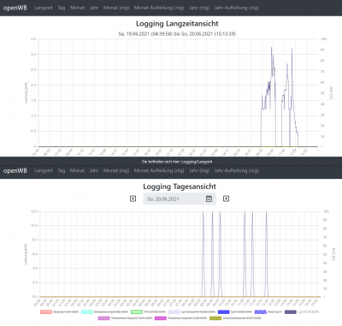Screen dimensions: 342x326
Task: Open Jahr tab in the Langzeitansicht navbar
Action: 94,8
